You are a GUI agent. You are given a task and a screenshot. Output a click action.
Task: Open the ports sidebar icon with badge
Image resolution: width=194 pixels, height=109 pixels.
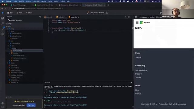pyautogui.click(x=3, y=28)
